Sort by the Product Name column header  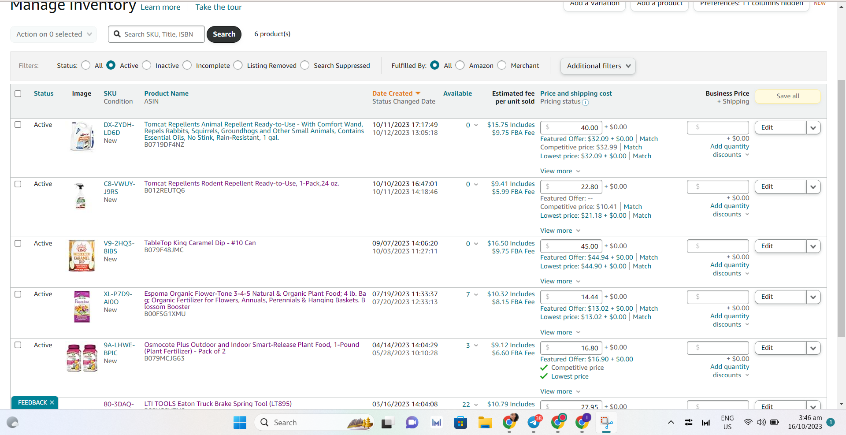click(x=167, y=93)
